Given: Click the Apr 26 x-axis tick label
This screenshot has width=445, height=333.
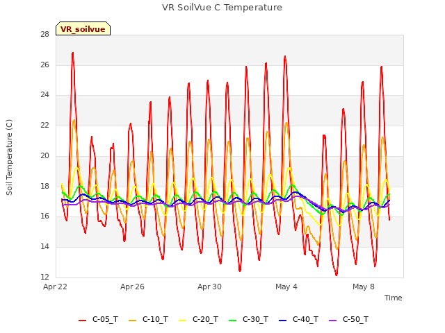Looking at the screenshot, I should 132,287.
